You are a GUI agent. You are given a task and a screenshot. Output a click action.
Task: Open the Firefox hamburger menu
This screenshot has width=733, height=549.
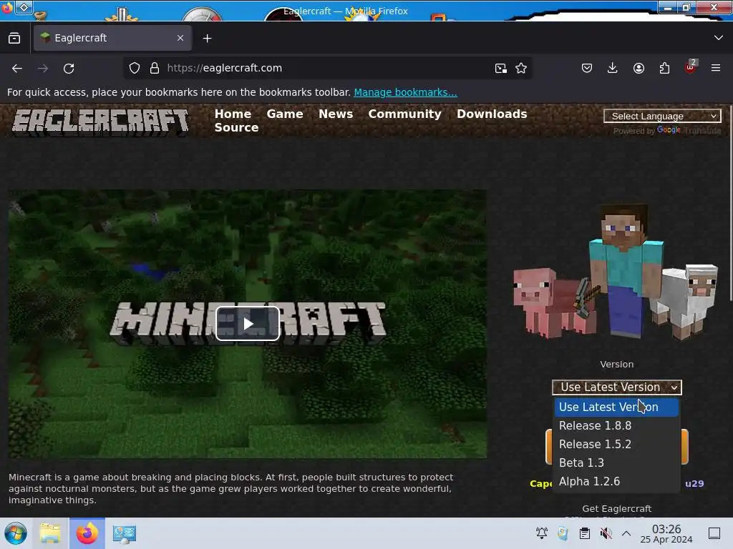point(716,68)
